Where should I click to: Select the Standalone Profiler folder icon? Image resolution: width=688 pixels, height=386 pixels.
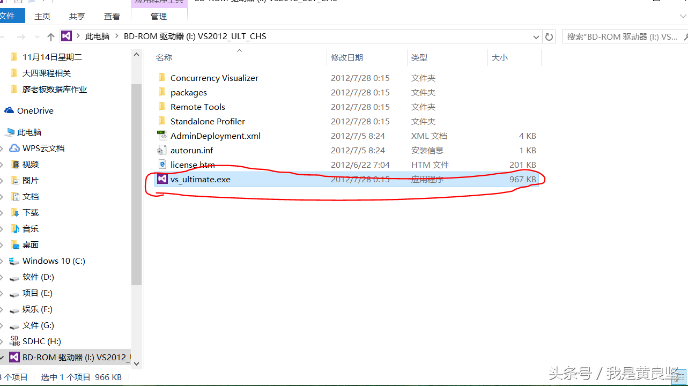[x=162, y=121]
